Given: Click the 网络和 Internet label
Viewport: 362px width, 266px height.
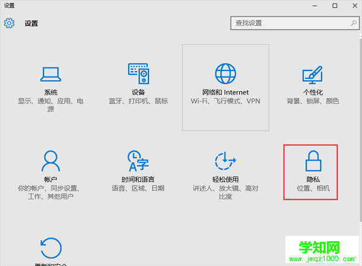Looking at the screenshot, I should point(226,92).
